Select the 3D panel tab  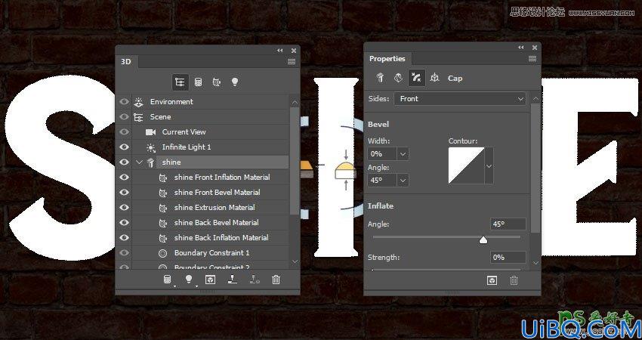tap(126, 62)
